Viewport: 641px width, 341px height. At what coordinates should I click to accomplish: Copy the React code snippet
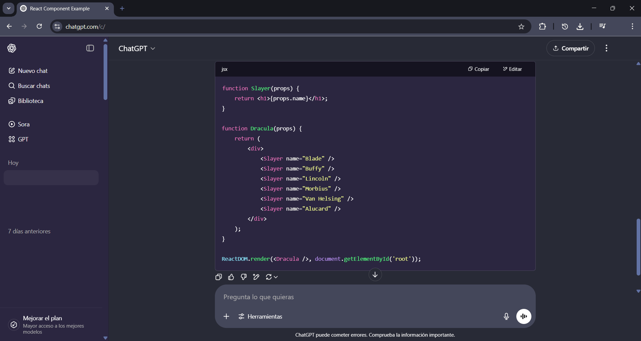tap(479, 69)
